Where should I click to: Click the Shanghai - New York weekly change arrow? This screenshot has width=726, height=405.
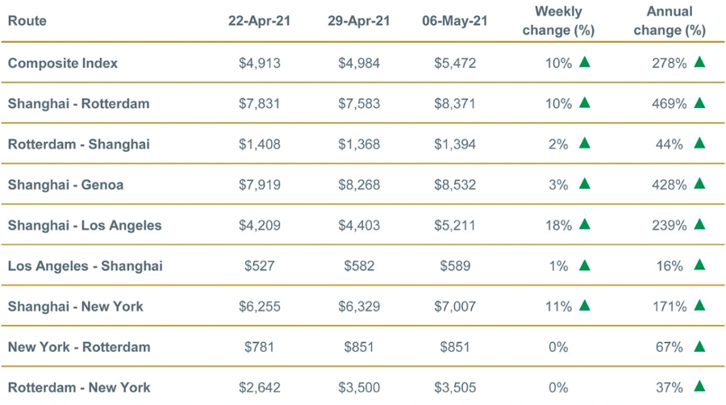tap(585, 305)
